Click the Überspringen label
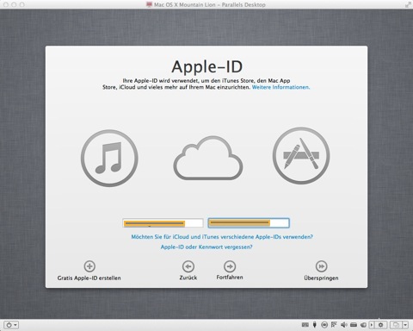This screenshot has width=413, height=331. [x=321, y=278]
